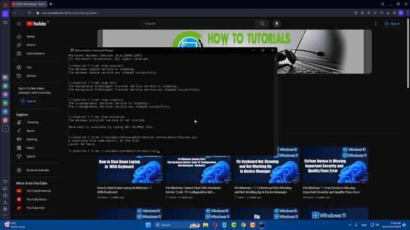
Task: Click tab search magnifier in title bar
Action: (x=382, y=4)
